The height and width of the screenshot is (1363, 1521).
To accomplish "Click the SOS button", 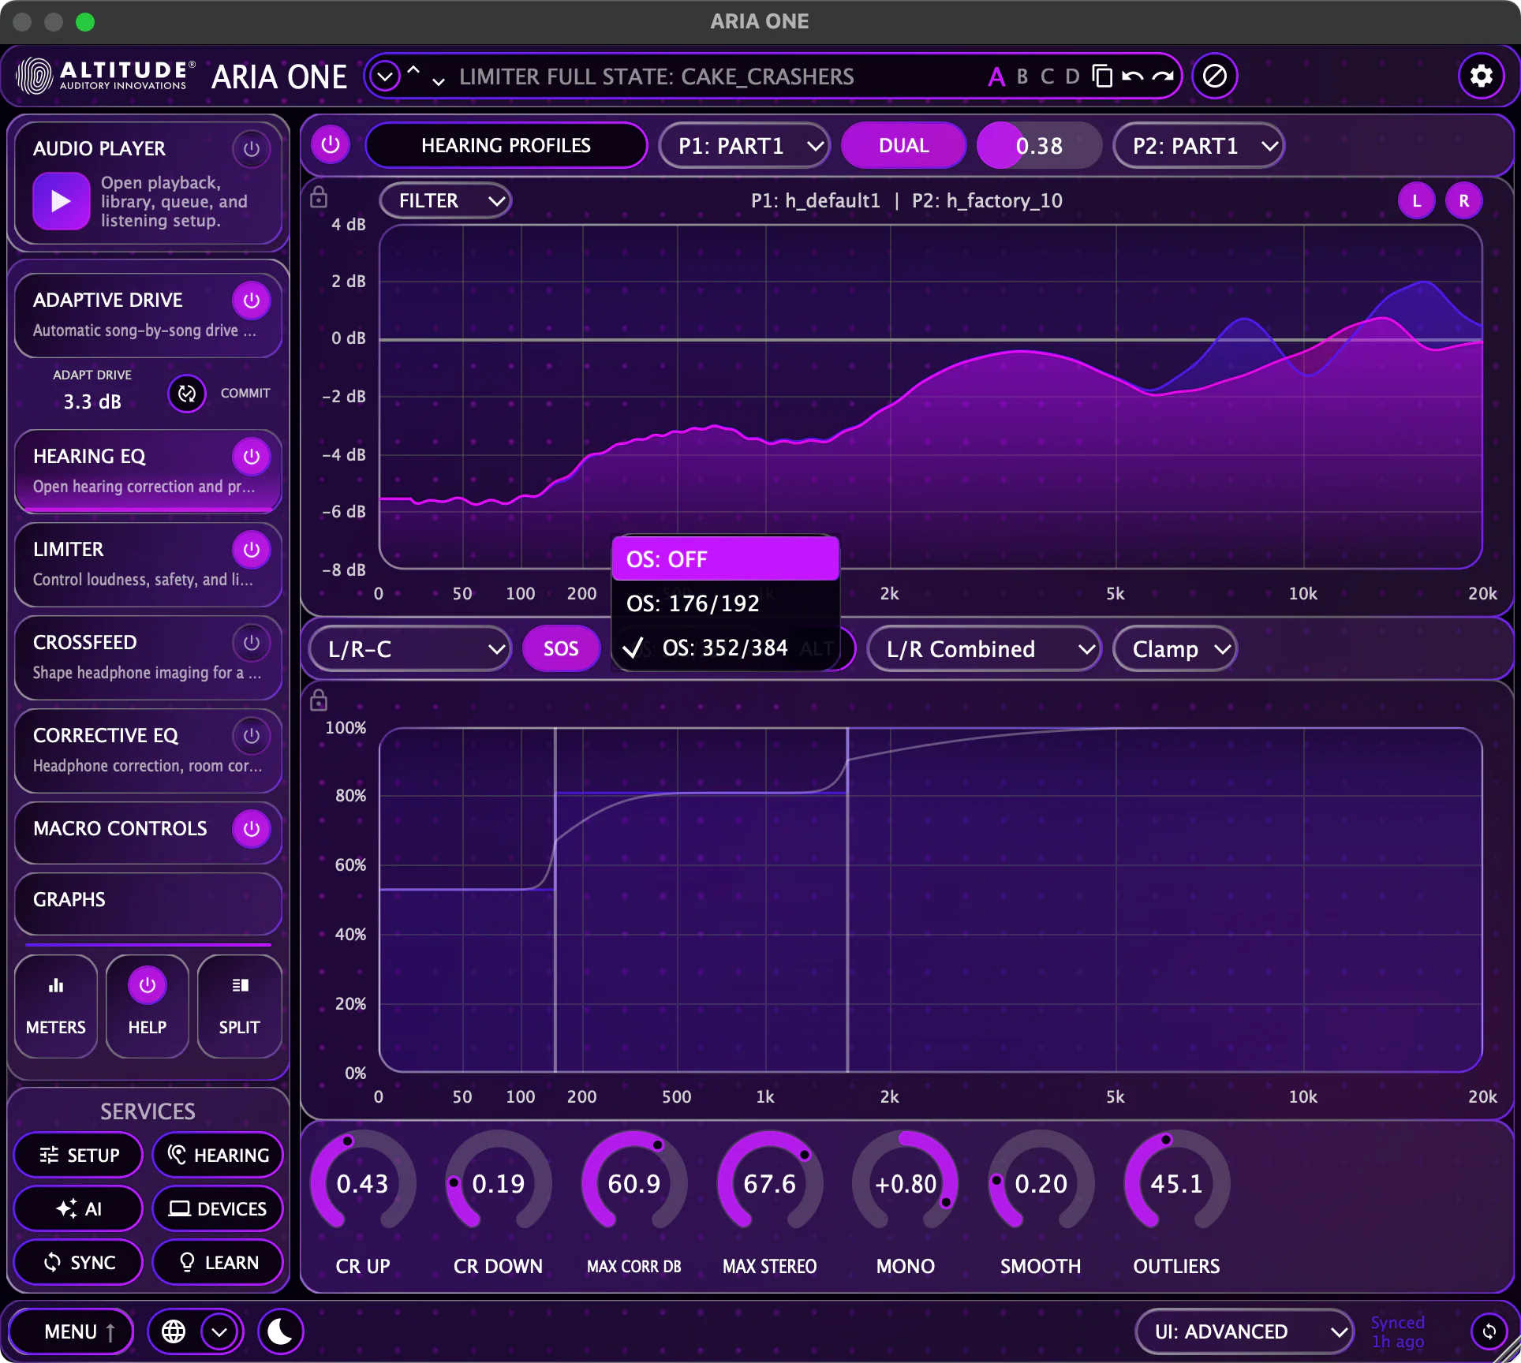I will (x=561, y=648).
